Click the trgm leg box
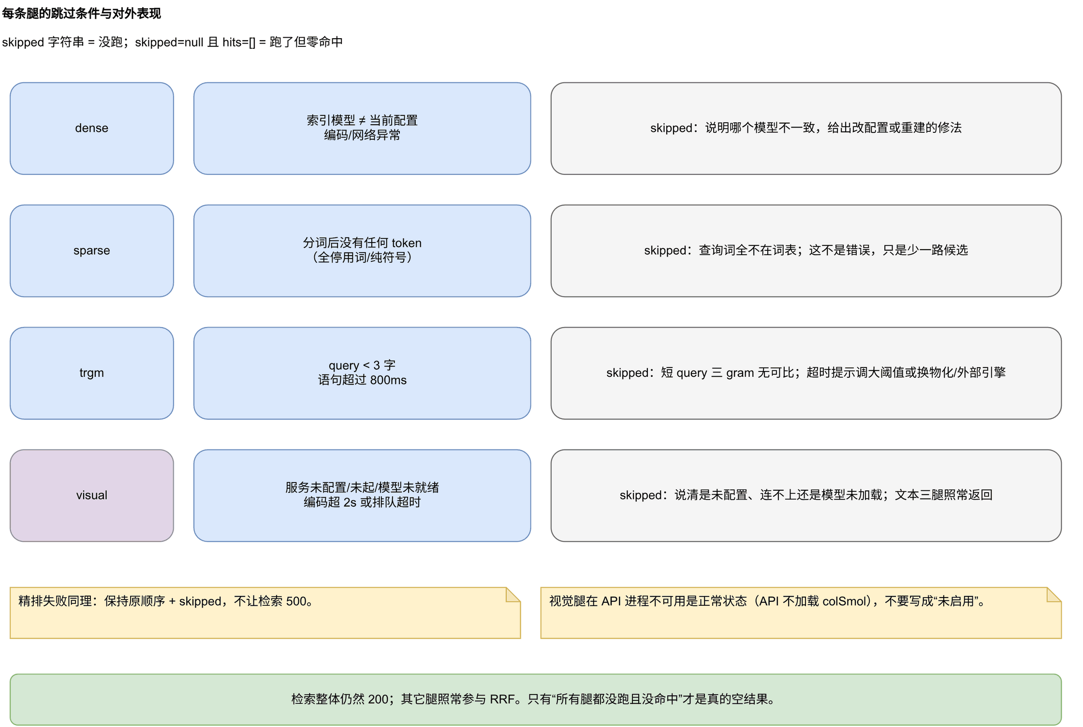The height and width of the screenshot is (727, 1083). click(91, 373)
